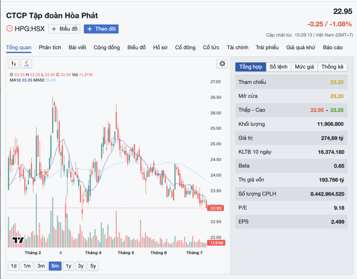Go to Cộng đồng tab
This screenshot has height=279, width=357.
[107, 47]
